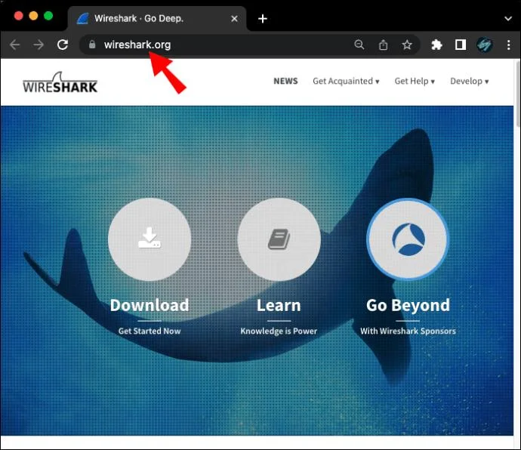This screenshot has height=450, width=521.
Task: Close the Wireshark · Go Deep tab
Action: pos(234,19)
